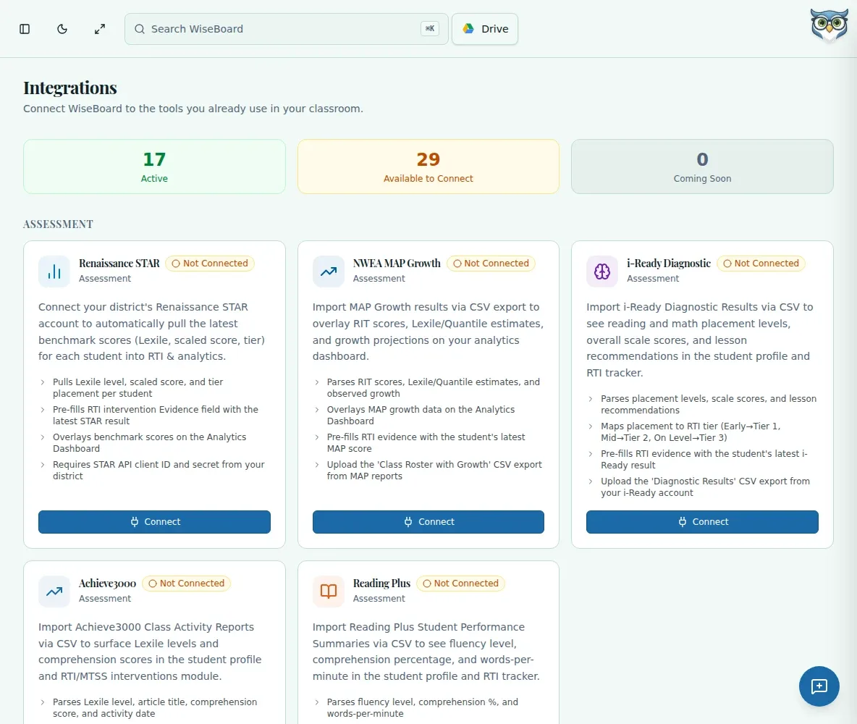Click the Achieve3000 card title
The image size is (857, 724).
(108, 584)
